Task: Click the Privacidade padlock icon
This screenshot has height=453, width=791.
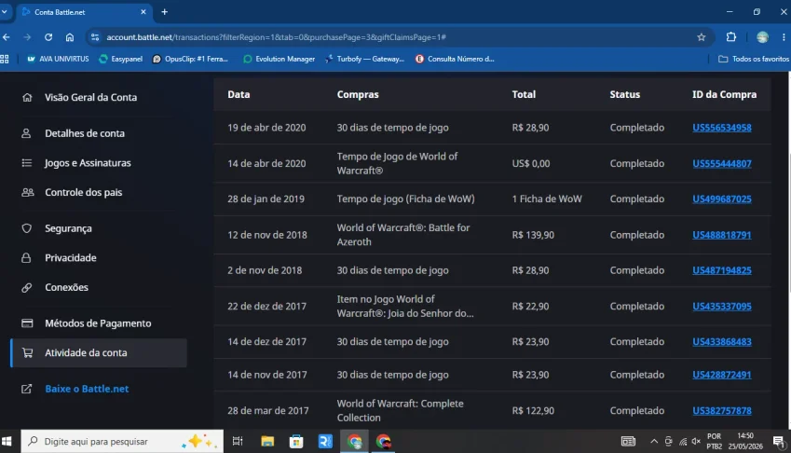Action: [26, 258]
